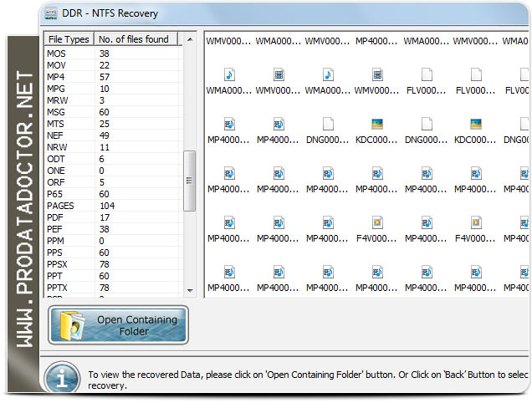Screen dimensions: 532x403
Task: Select the MTS row showing 25 files
Action: (113, 124)
